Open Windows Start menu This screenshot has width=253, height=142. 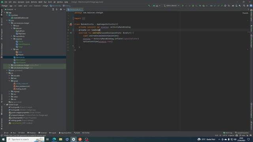(x=3, y=139)
